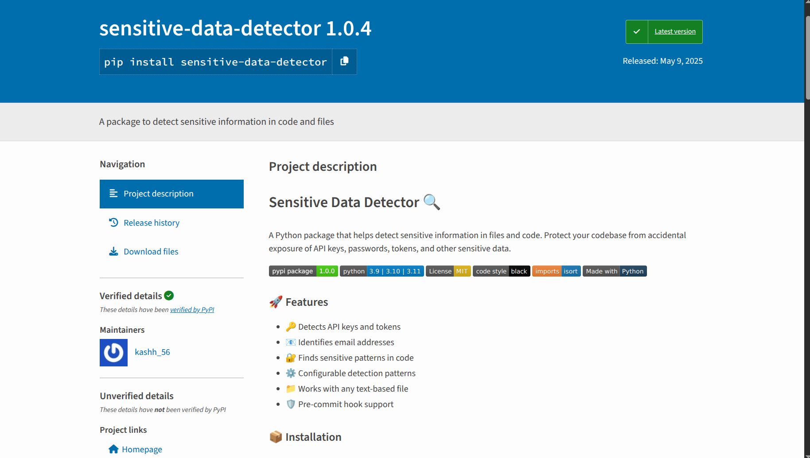Click the Latest version checkmark icon
This screenshot has height=458, width=810.
(x=637, y=32)
